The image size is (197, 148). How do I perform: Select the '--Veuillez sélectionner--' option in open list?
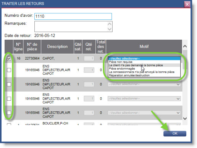click(x=144, y=58)
